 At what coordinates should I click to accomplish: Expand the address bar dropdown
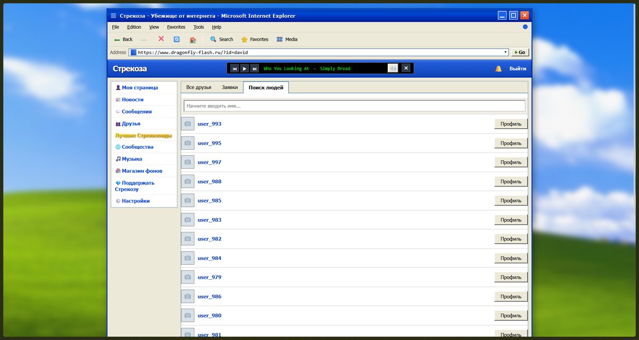click(x=505, y=52)
